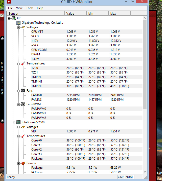Select the CPU VCORE row

tap(87, 50)
